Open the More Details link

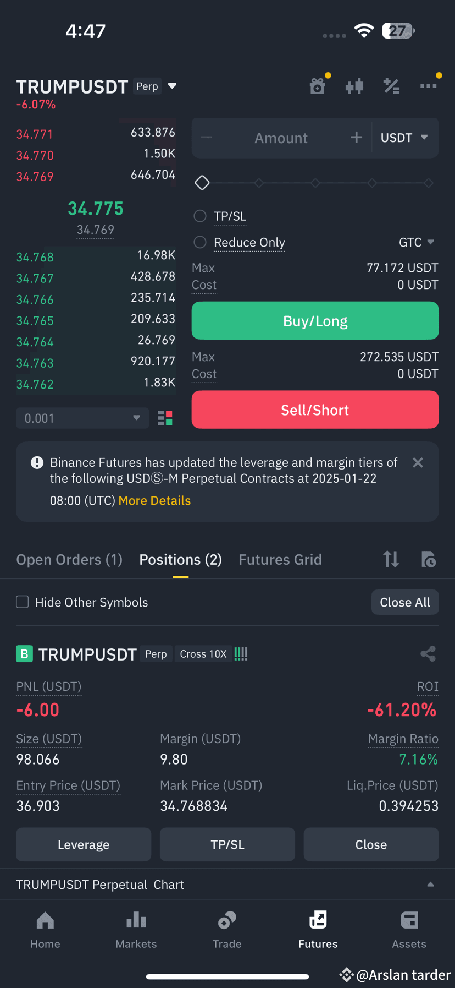click(154, 500)
